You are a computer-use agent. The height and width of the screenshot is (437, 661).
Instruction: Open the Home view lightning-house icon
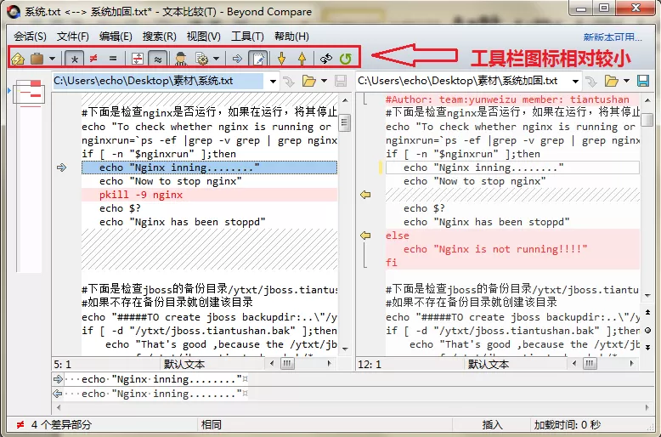[x=18, y=59]
